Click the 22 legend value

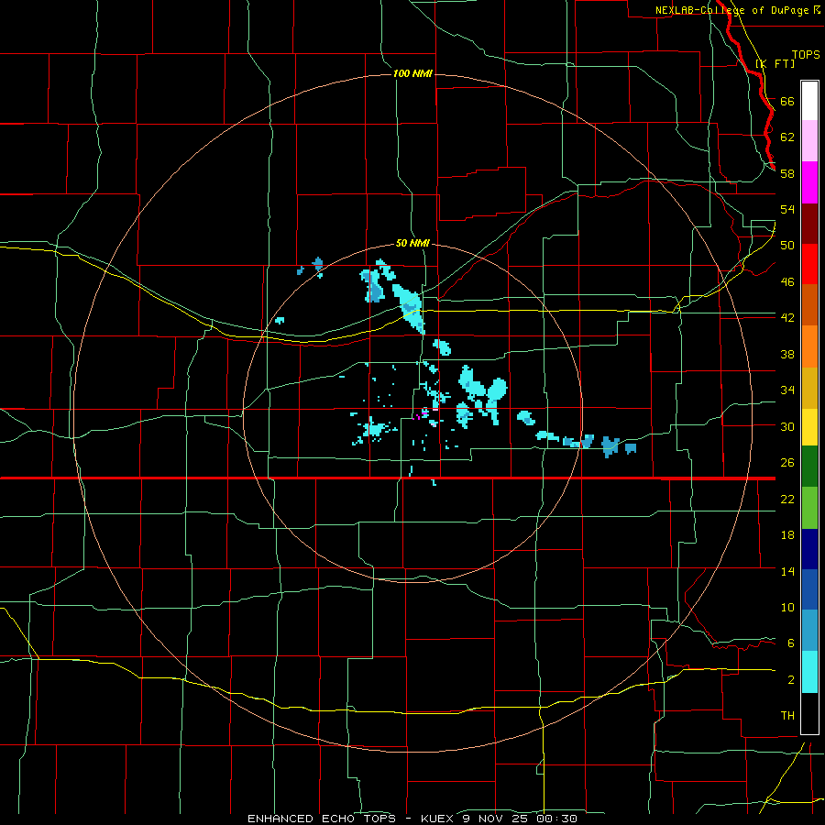[787, 499]
